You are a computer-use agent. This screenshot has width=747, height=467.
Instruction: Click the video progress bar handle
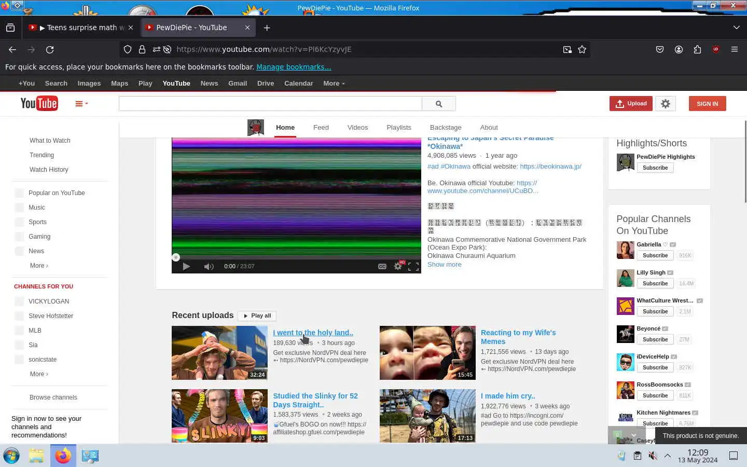pyautogui.click(x=176, y=257)
